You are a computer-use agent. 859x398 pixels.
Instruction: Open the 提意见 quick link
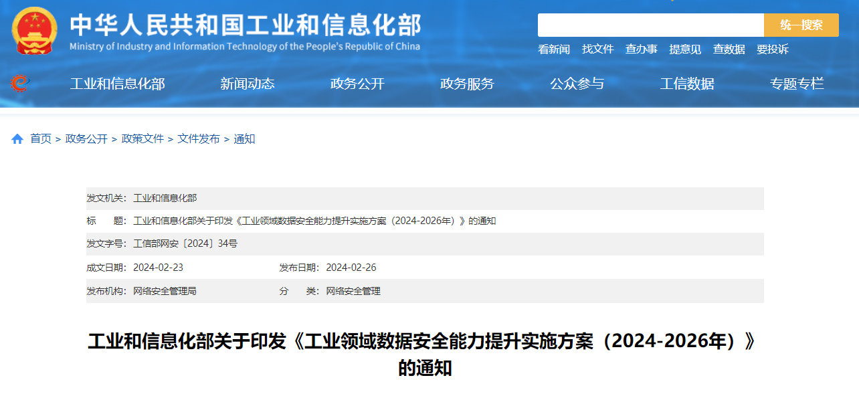[685, 49]
